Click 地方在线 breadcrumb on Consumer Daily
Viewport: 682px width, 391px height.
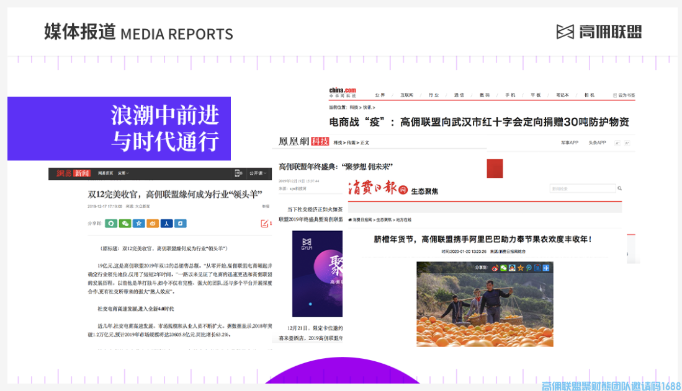(x=403, y=220)
